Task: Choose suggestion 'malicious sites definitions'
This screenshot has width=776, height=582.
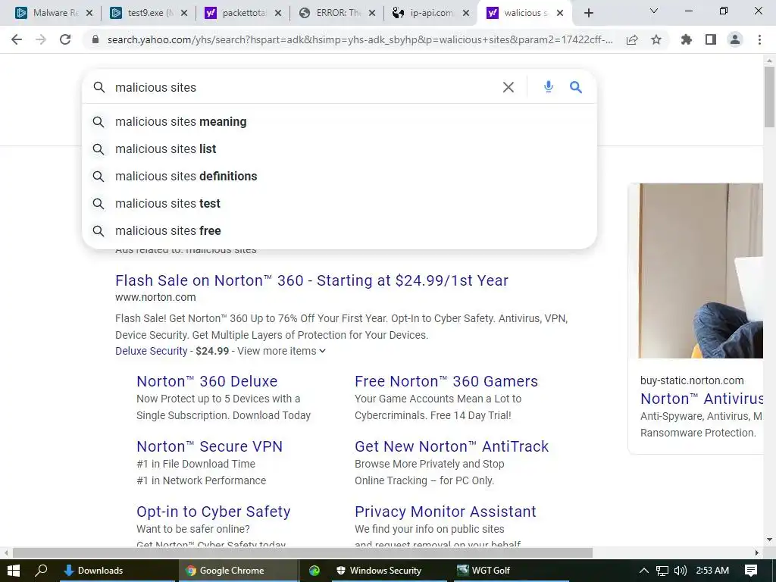Action: pyautogui.click(x=339, y=176)
